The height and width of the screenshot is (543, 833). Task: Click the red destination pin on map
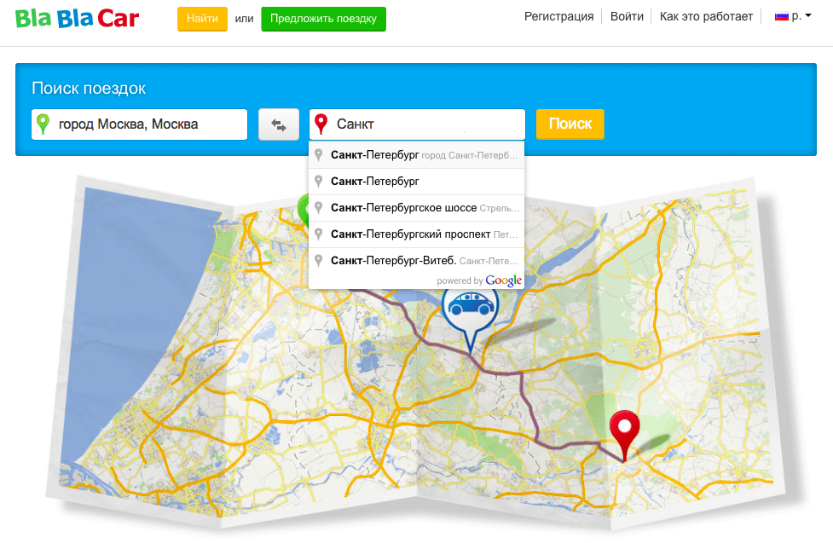click(625, 429)
